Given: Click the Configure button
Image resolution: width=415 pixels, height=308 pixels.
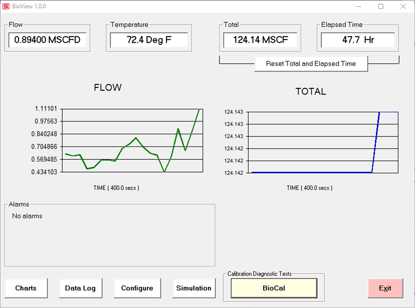Looking at the screenshot, I should coord(137,288).
